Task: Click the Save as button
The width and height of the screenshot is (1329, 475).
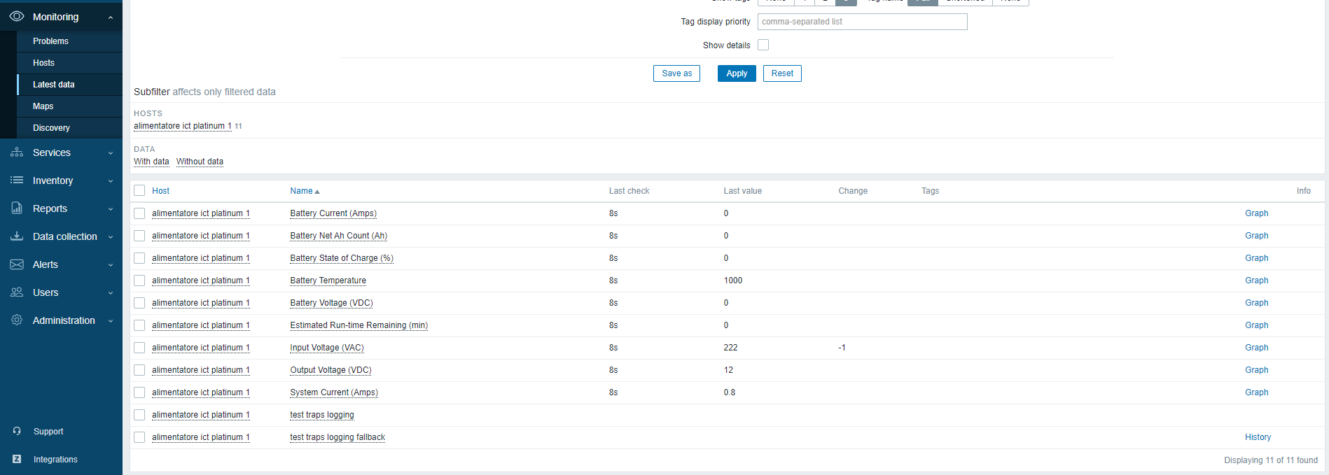Action: [676, 73]
